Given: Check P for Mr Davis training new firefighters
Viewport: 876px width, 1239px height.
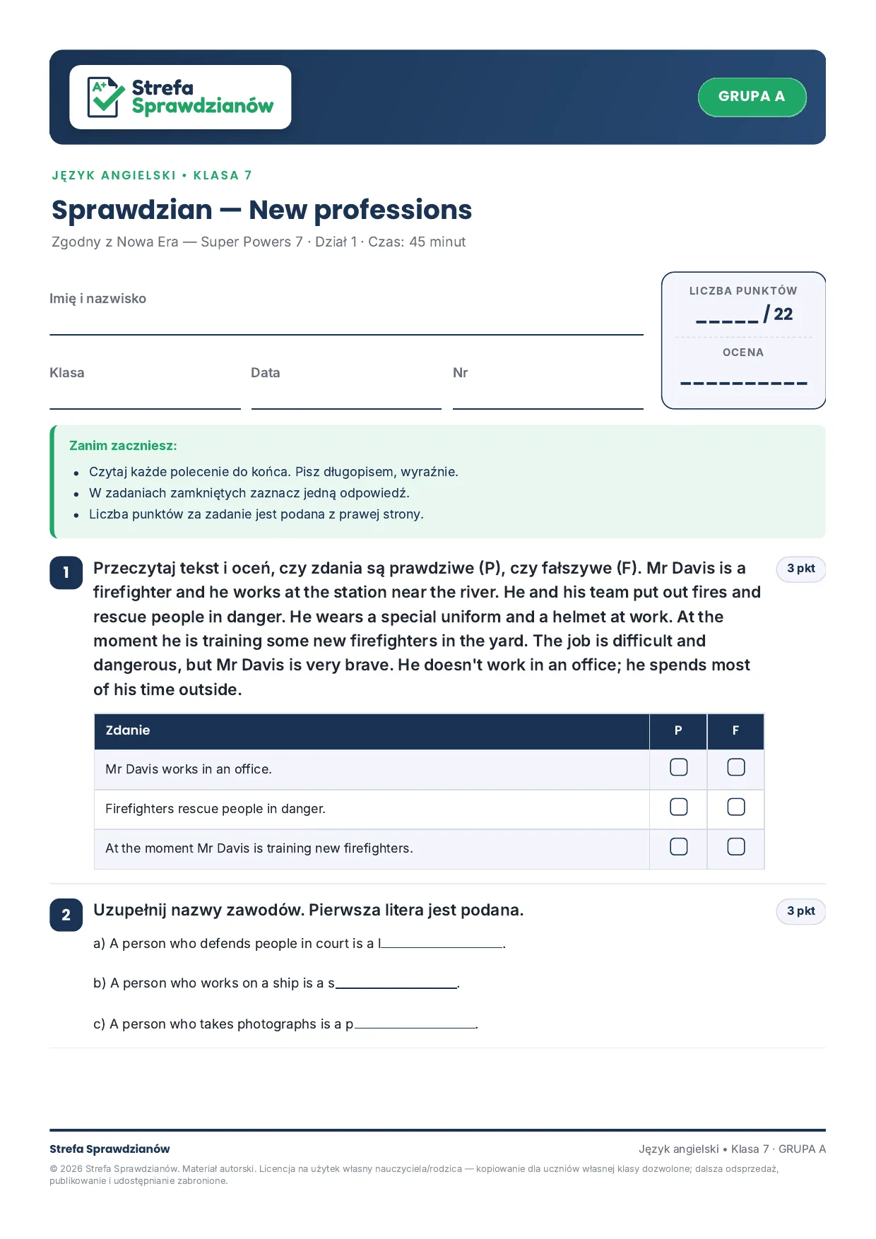Looking at the screenshot, I should click(678, 846).
